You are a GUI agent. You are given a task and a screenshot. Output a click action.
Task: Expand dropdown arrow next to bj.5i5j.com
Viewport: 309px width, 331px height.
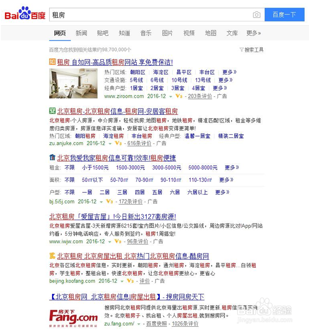tap(101, 202)
